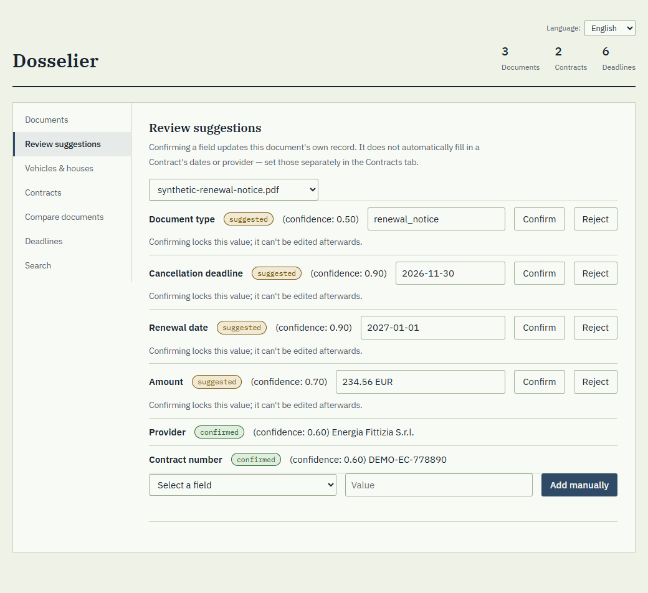648x593 pixels.
Task: Focus the 2026-11-30 cancellation deadline field
Action: point(450,273)
